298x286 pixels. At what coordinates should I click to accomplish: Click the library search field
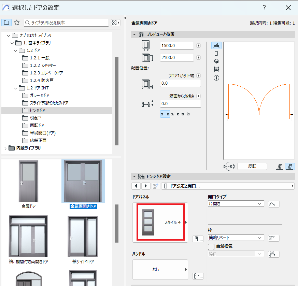tap(66, 23)
